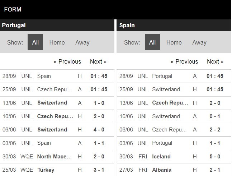Open Turkey 3 - 1 match score
232x176 pixels.
pos(99,170)
